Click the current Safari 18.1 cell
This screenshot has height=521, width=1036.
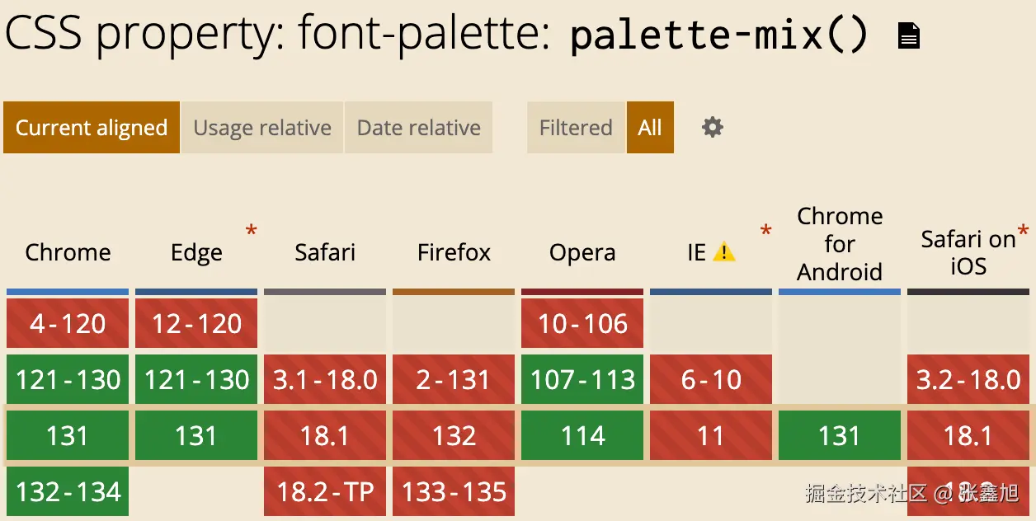[x=325, y=435]
